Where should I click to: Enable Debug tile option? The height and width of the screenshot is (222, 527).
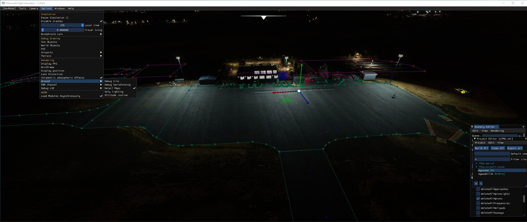120,81
